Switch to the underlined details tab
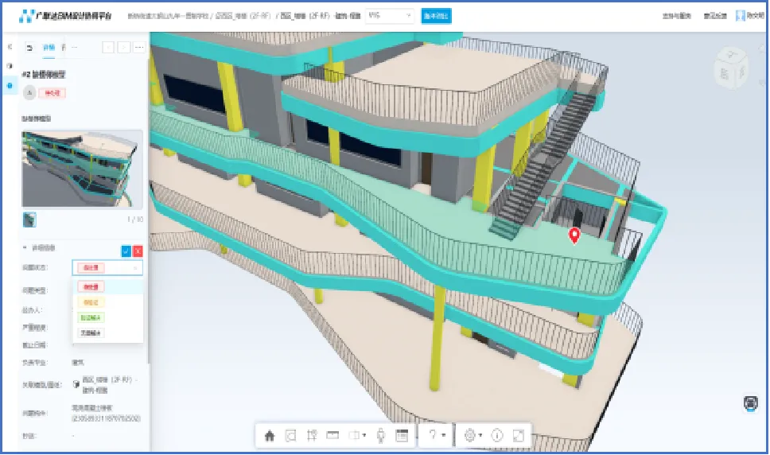 point(49,48)
